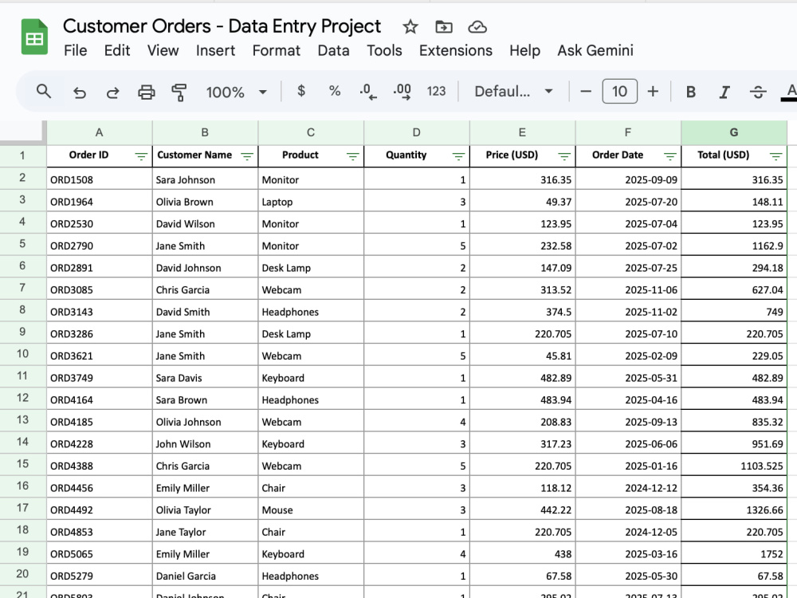The width and height of the screenshot is (797, 598).
Task: Open the Insert menu
Action: click(215, 50)
